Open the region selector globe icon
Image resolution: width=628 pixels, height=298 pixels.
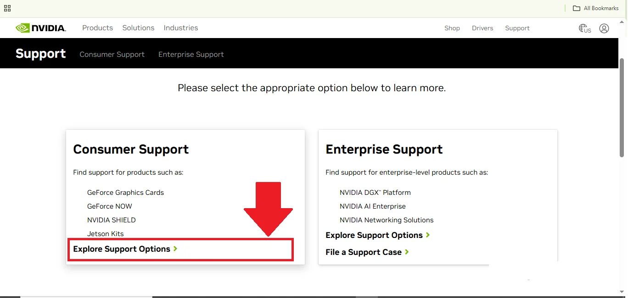click(x=584, y=28)
